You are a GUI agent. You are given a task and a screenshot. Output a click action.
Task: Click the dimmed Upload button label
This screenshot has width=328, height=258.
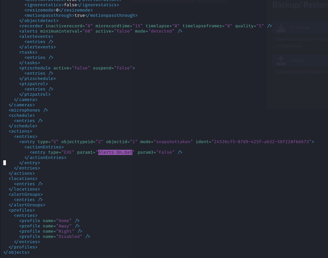pos(297,61)
